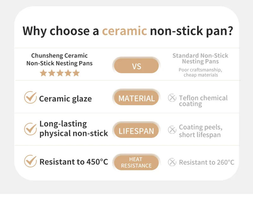This screenshot has width=253, height=210.
Task: Click the Ceramic glaze text
Action: click(65, 99)
